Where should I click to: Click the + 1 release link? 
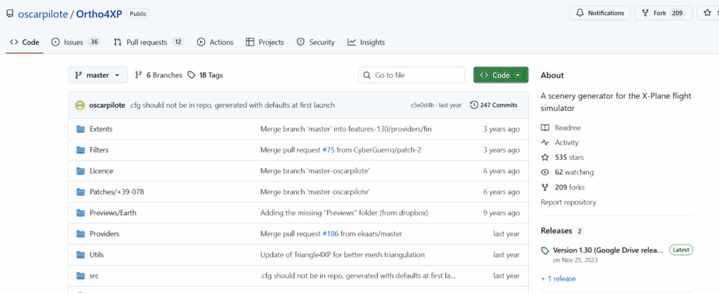tap(558, 278)
